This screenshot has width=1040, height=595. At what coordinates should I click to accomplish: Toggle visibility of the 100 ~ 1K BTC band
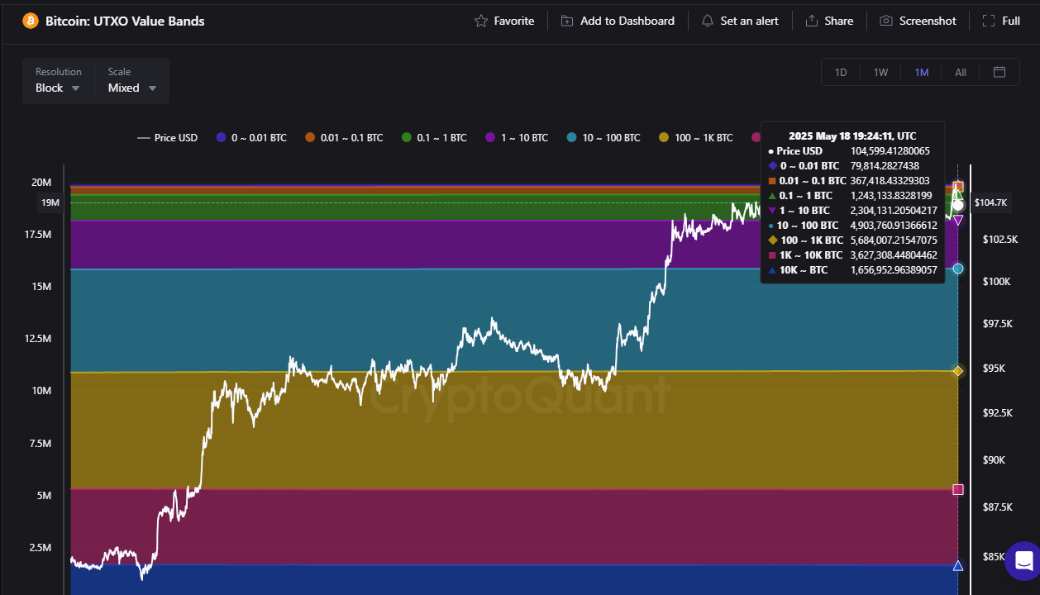coord(695,137)
